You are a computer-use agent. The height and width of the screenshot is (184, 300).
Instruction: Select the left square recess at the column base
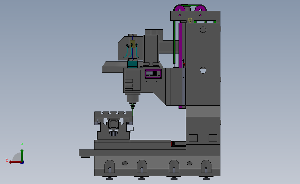(x=193, y=138)
